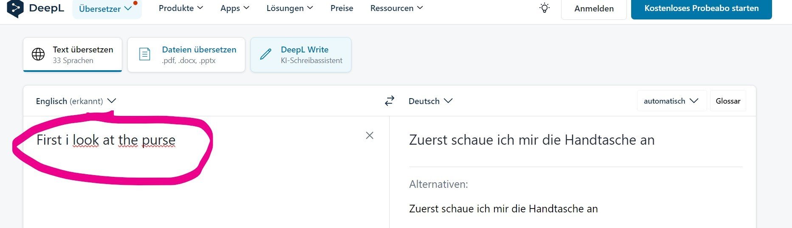Open the automatisch formality dropdown
This screenshot has width=792, height=228.
tap(671, 101)
